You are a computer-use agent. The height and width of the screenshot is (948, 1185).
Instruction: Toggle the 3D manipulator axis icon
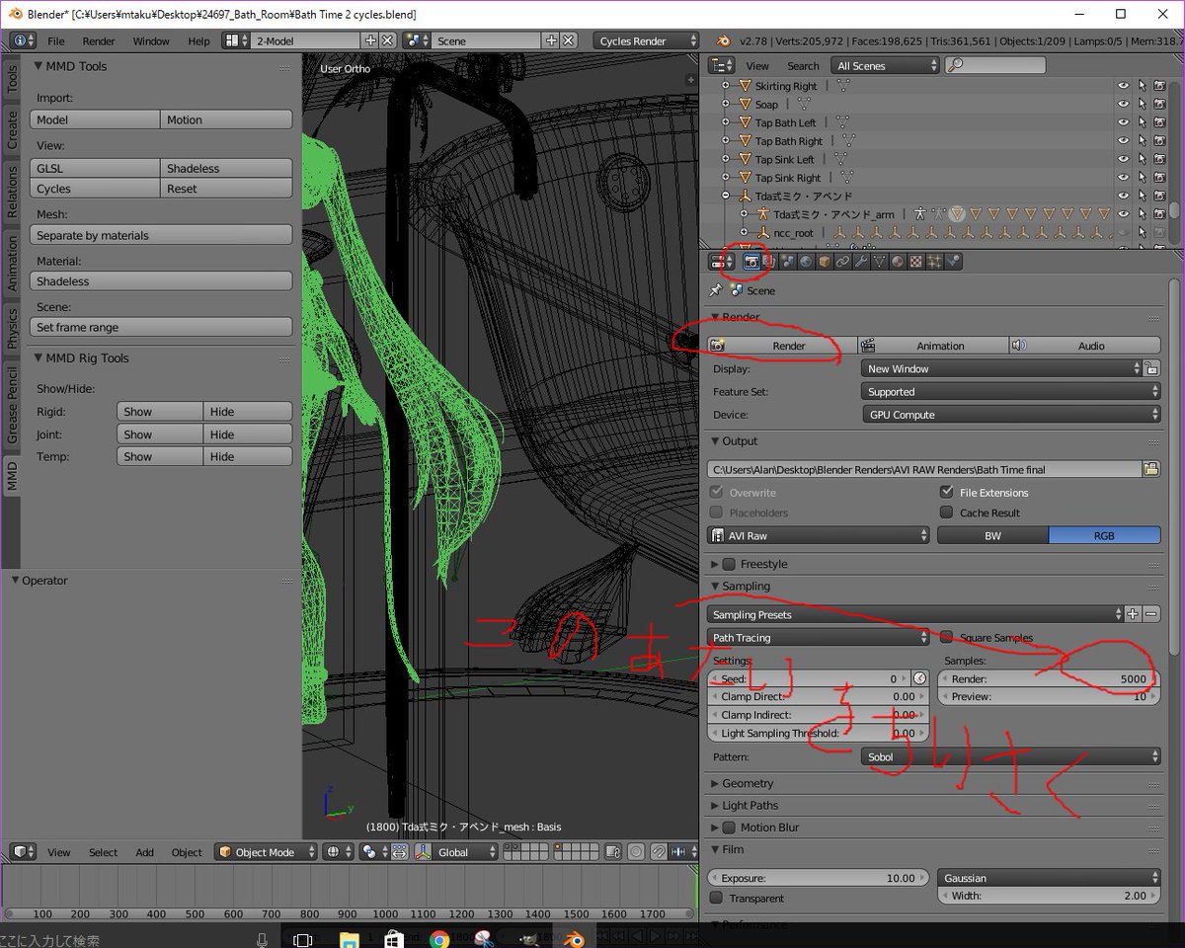click(423, 852)
